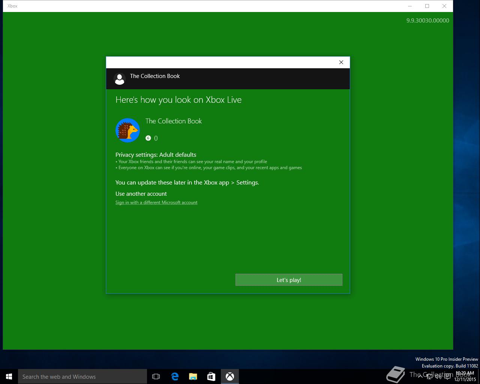Open 'Sign in with a different Microsoft account' link
The image size is (480, 384).
point(156,202)
